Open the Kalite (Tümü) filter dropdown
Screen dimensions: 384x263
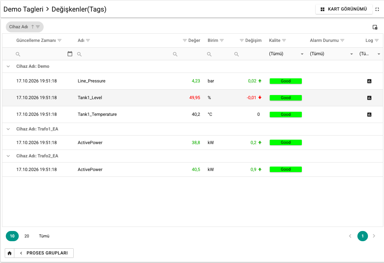point(286,54)
